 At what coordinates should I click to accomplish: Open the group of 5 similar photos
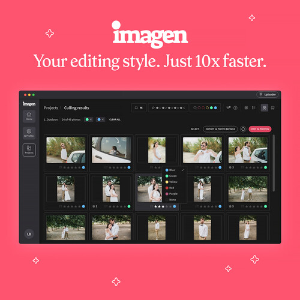[232, 206]
